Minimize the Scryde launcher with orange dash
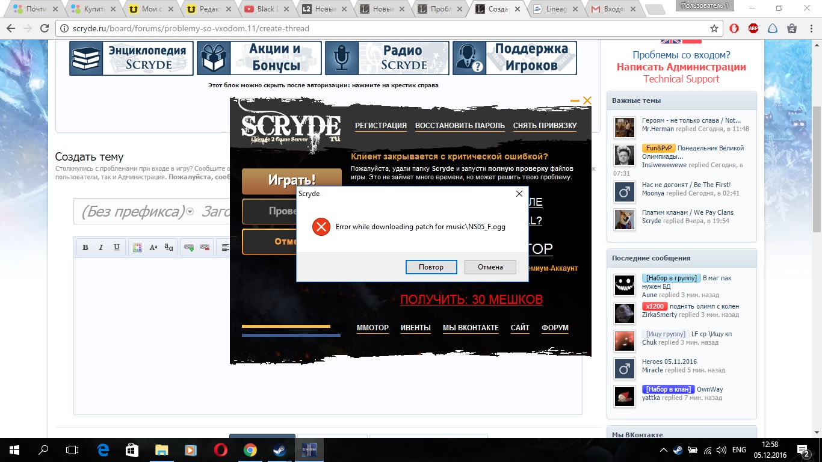This screenshot has height=462, width=822. (575, 101)
